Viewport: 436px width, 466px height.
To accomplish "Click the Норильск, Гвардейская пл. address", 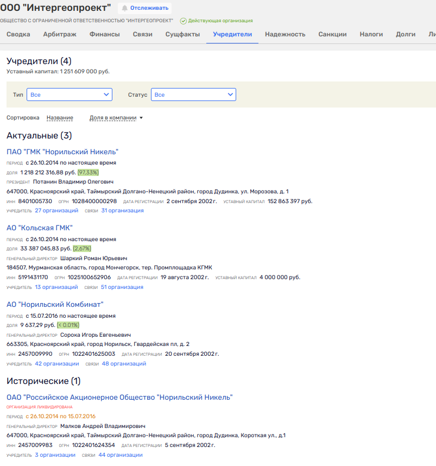I will pyautogui.click(x=98, y=344).
